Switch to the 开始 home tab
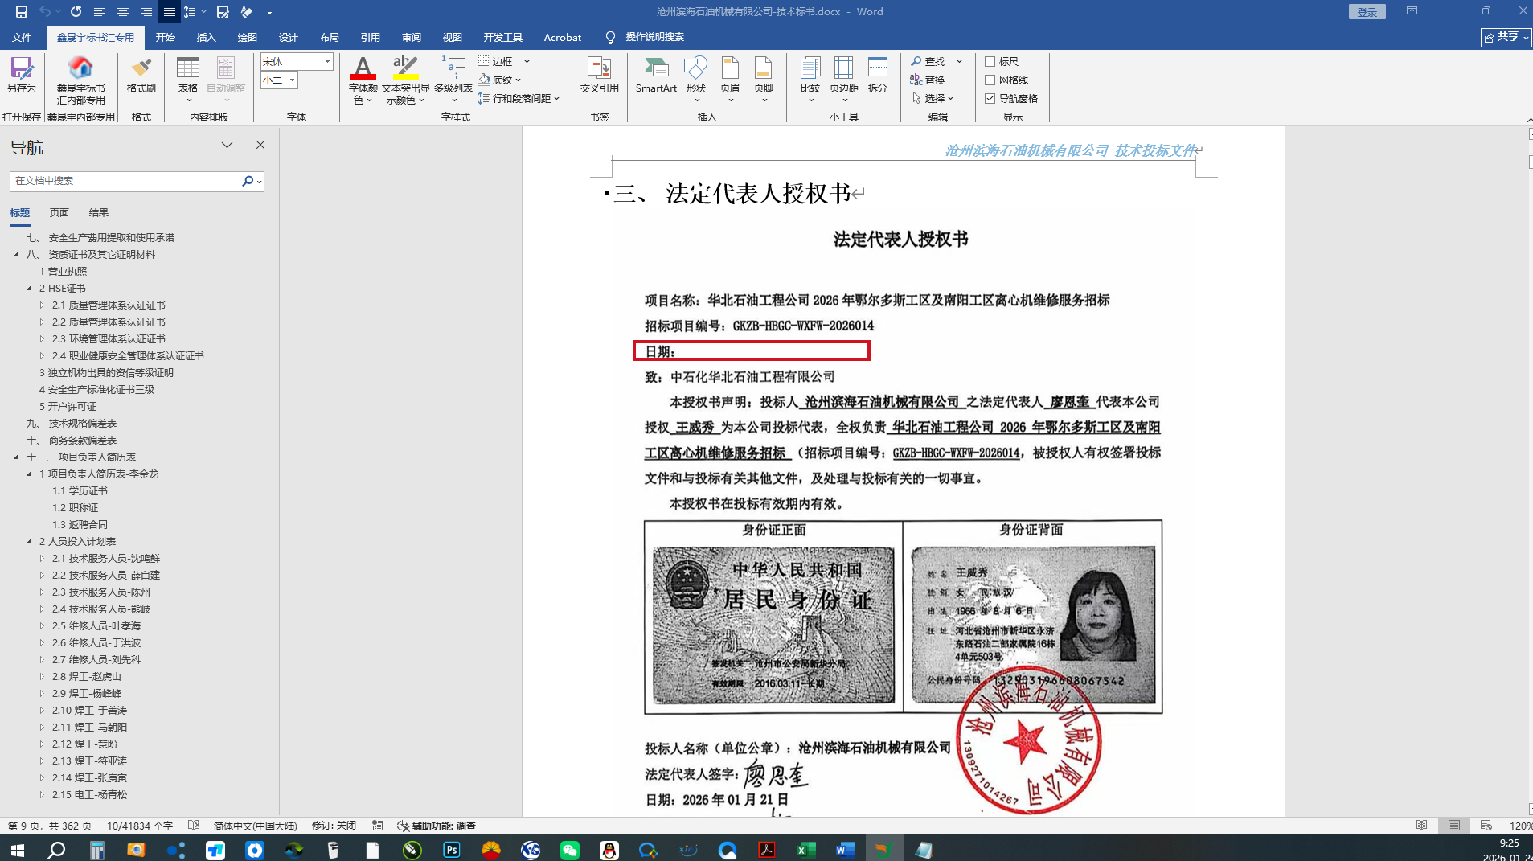 click(x=166, y=37)
